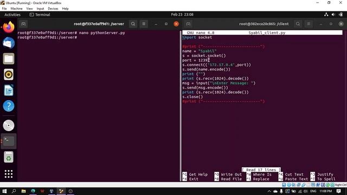Click the Activities button in top bar
The height and width of the screenshot is (195, 347).
click(x=12, y=15)
